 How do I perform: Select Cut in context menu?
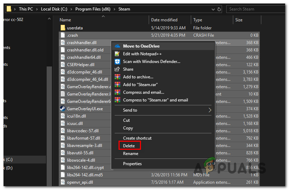163,120
